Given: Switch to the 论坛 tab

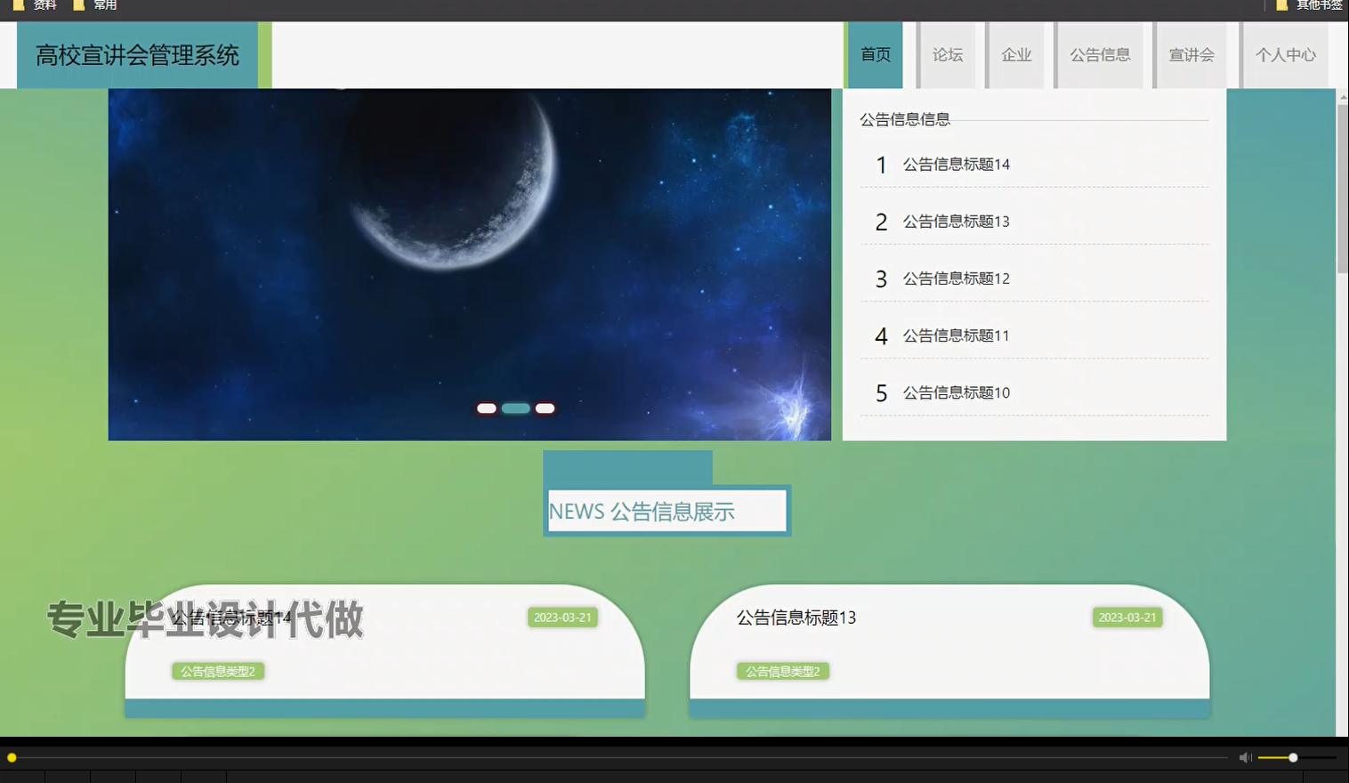Looking at the screenshot, I should [x=946, y=54].
